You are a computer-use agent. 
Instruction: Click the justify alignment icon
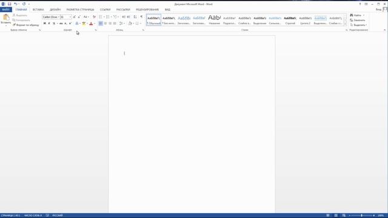coord(115,24)
